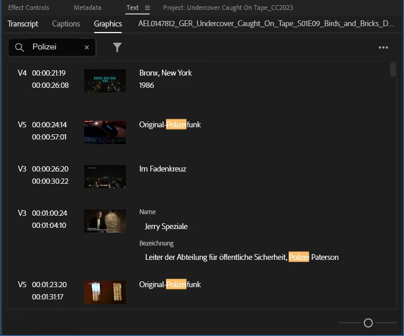Select the 'Im Fadenkreuz' text

point(163,169)
